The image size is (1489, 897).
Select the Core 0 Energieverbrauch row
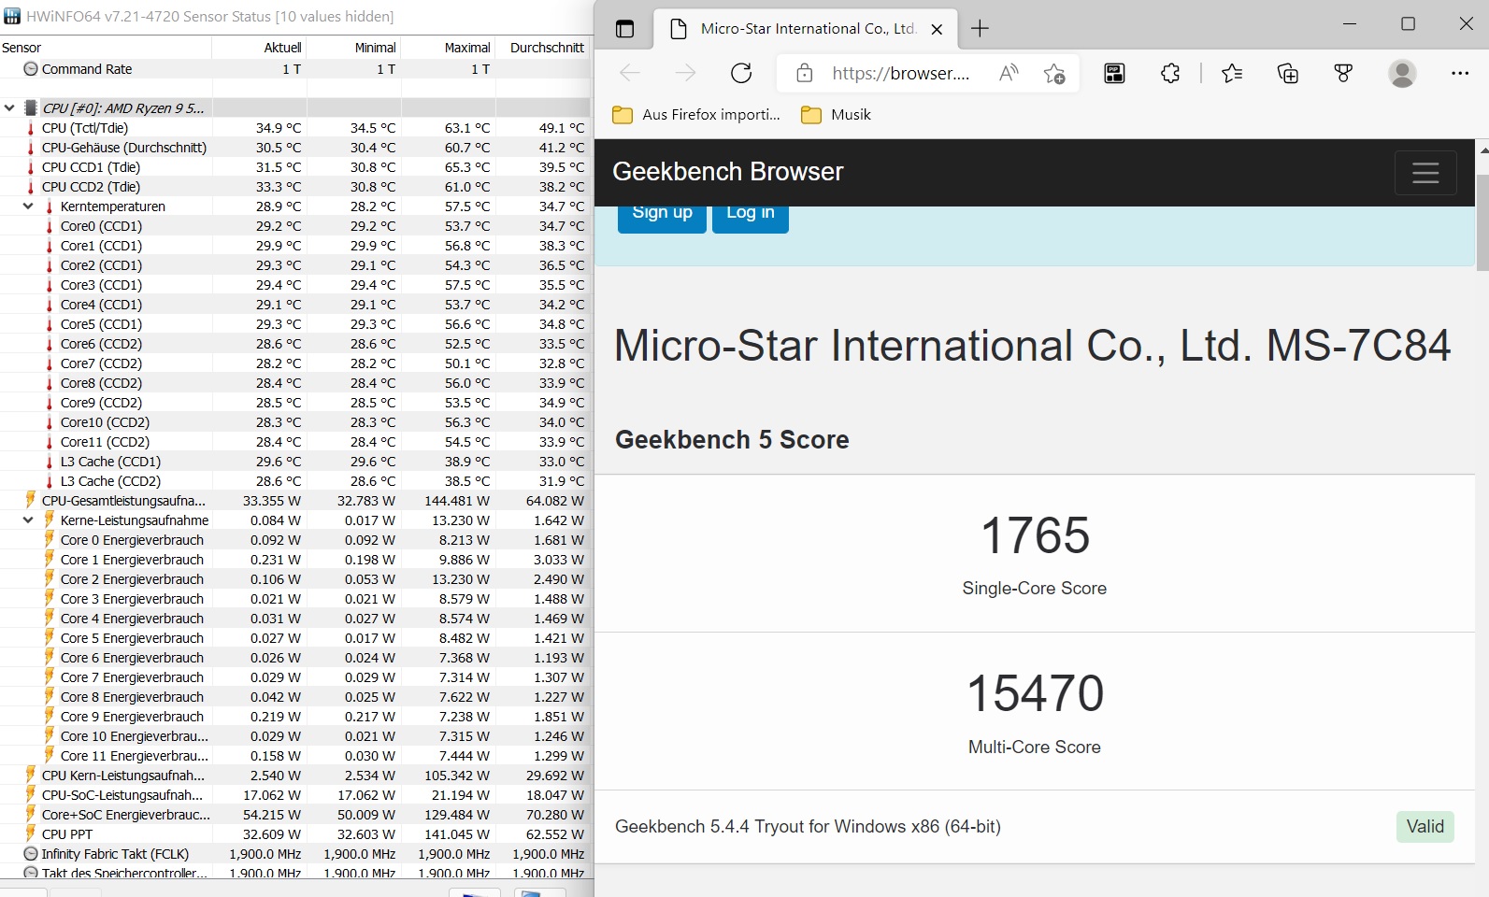pyautogui.click(x=295, y=540)
